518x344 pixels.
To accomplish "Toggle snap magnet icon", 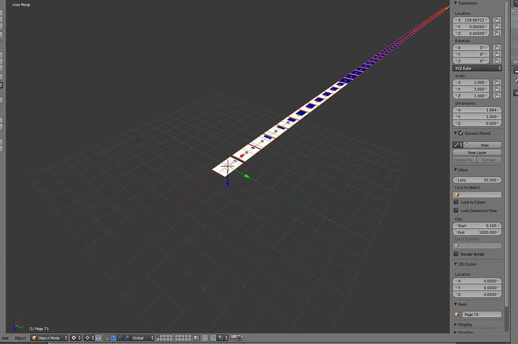I will pos(213,337).
